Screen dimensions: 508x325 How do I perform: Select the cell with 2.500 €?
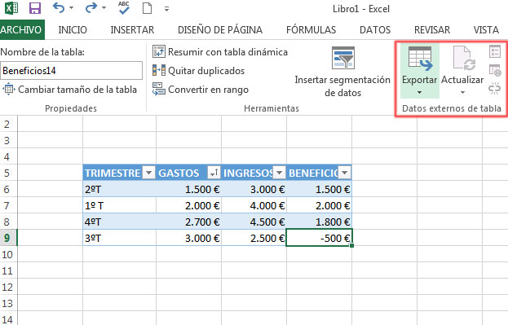(x=254, y=238)
